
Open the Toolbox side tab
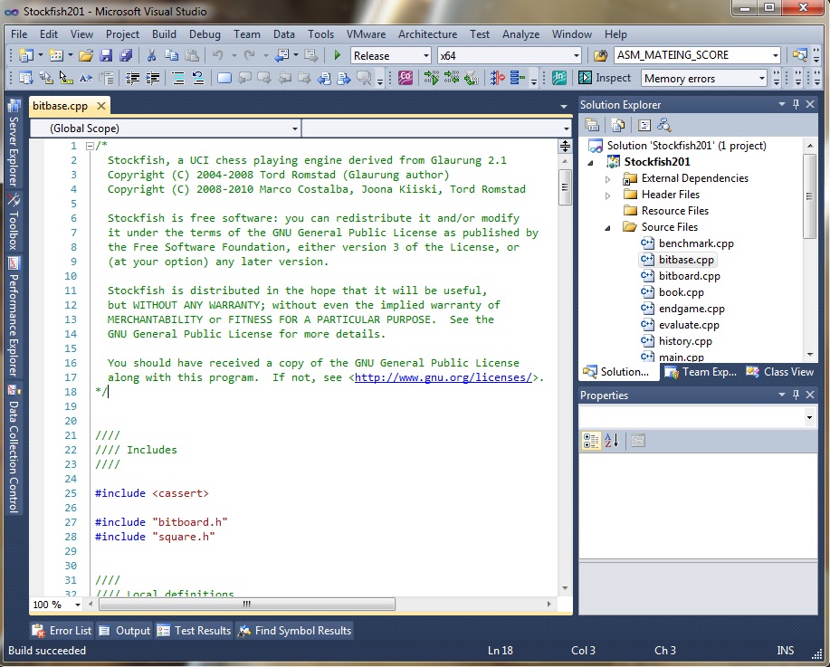pos(14,221)
